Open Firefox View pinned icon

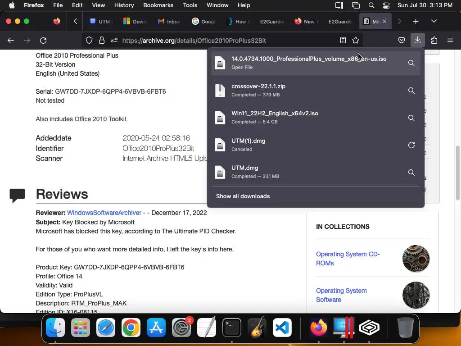[x=57, y=21]
